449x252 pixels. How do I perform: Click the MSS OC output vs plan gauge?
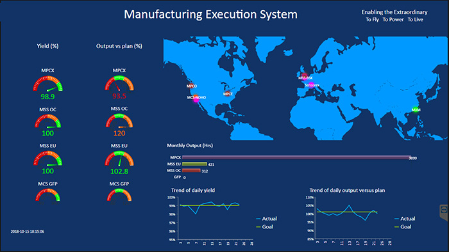point(119,121)
